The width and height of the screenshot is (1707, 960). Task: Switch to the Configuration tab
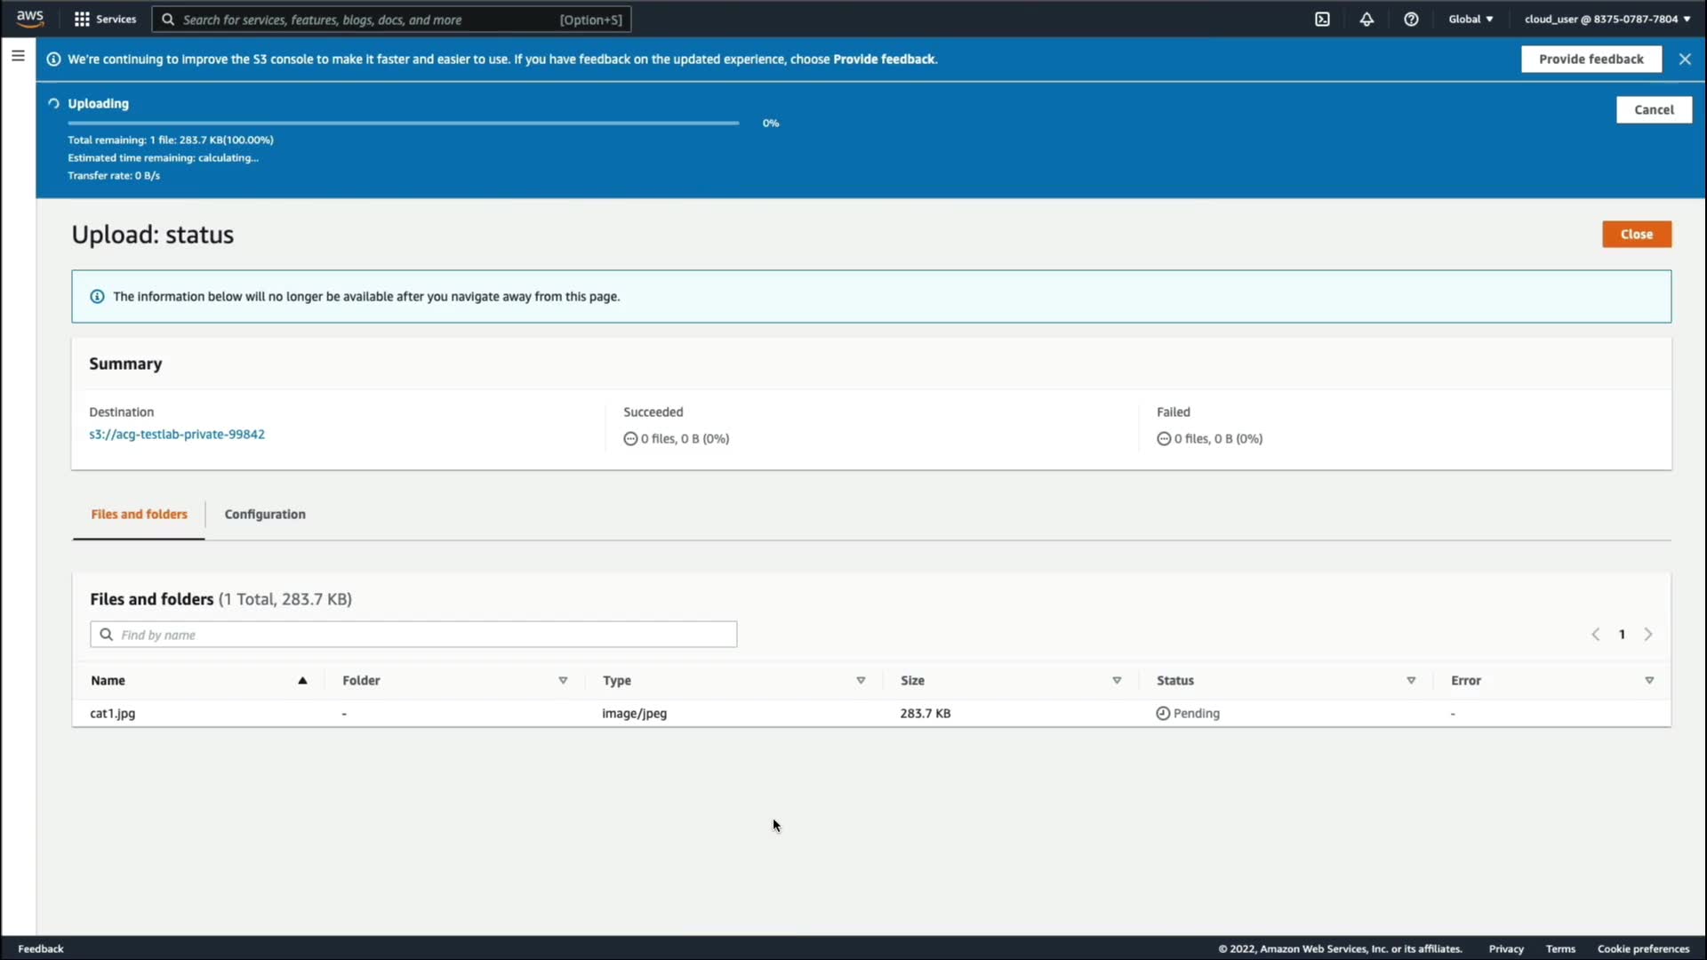265,514
